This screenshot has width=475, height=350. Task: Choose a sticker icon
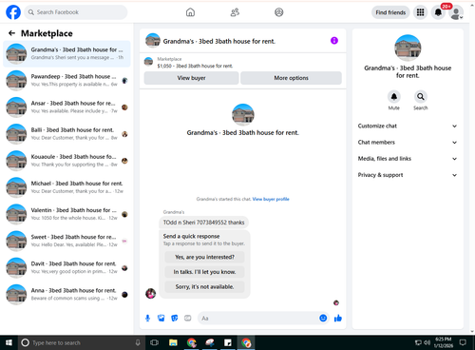point(175,318)
